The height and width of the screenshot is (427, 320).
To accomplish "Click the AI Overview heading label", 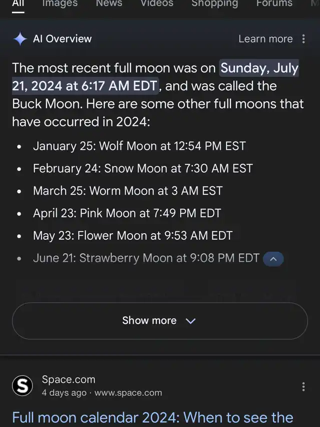I will (62, 39).
